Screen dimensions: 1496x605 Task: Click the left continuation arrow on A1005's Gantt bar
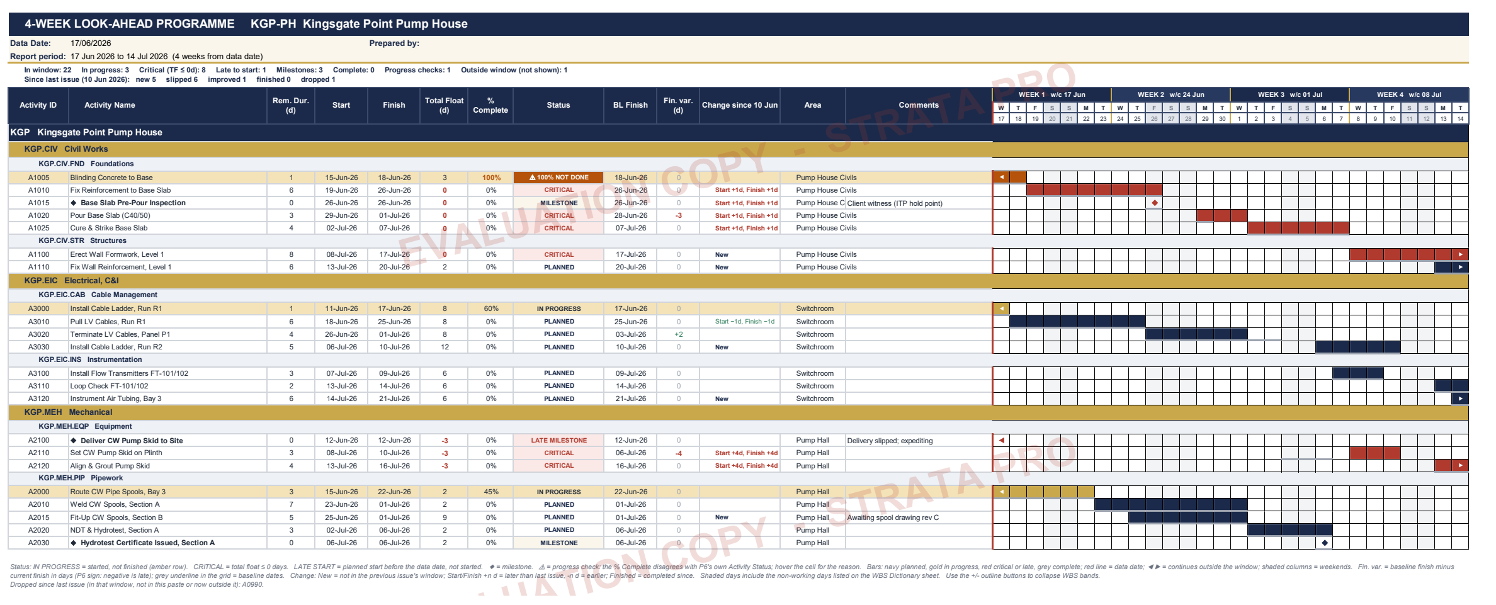coord(1001,177)
